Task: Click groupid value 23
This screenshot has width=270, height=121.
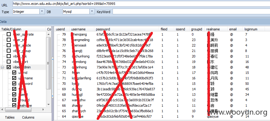Action: pyautogui.click(x=193, y=40)
